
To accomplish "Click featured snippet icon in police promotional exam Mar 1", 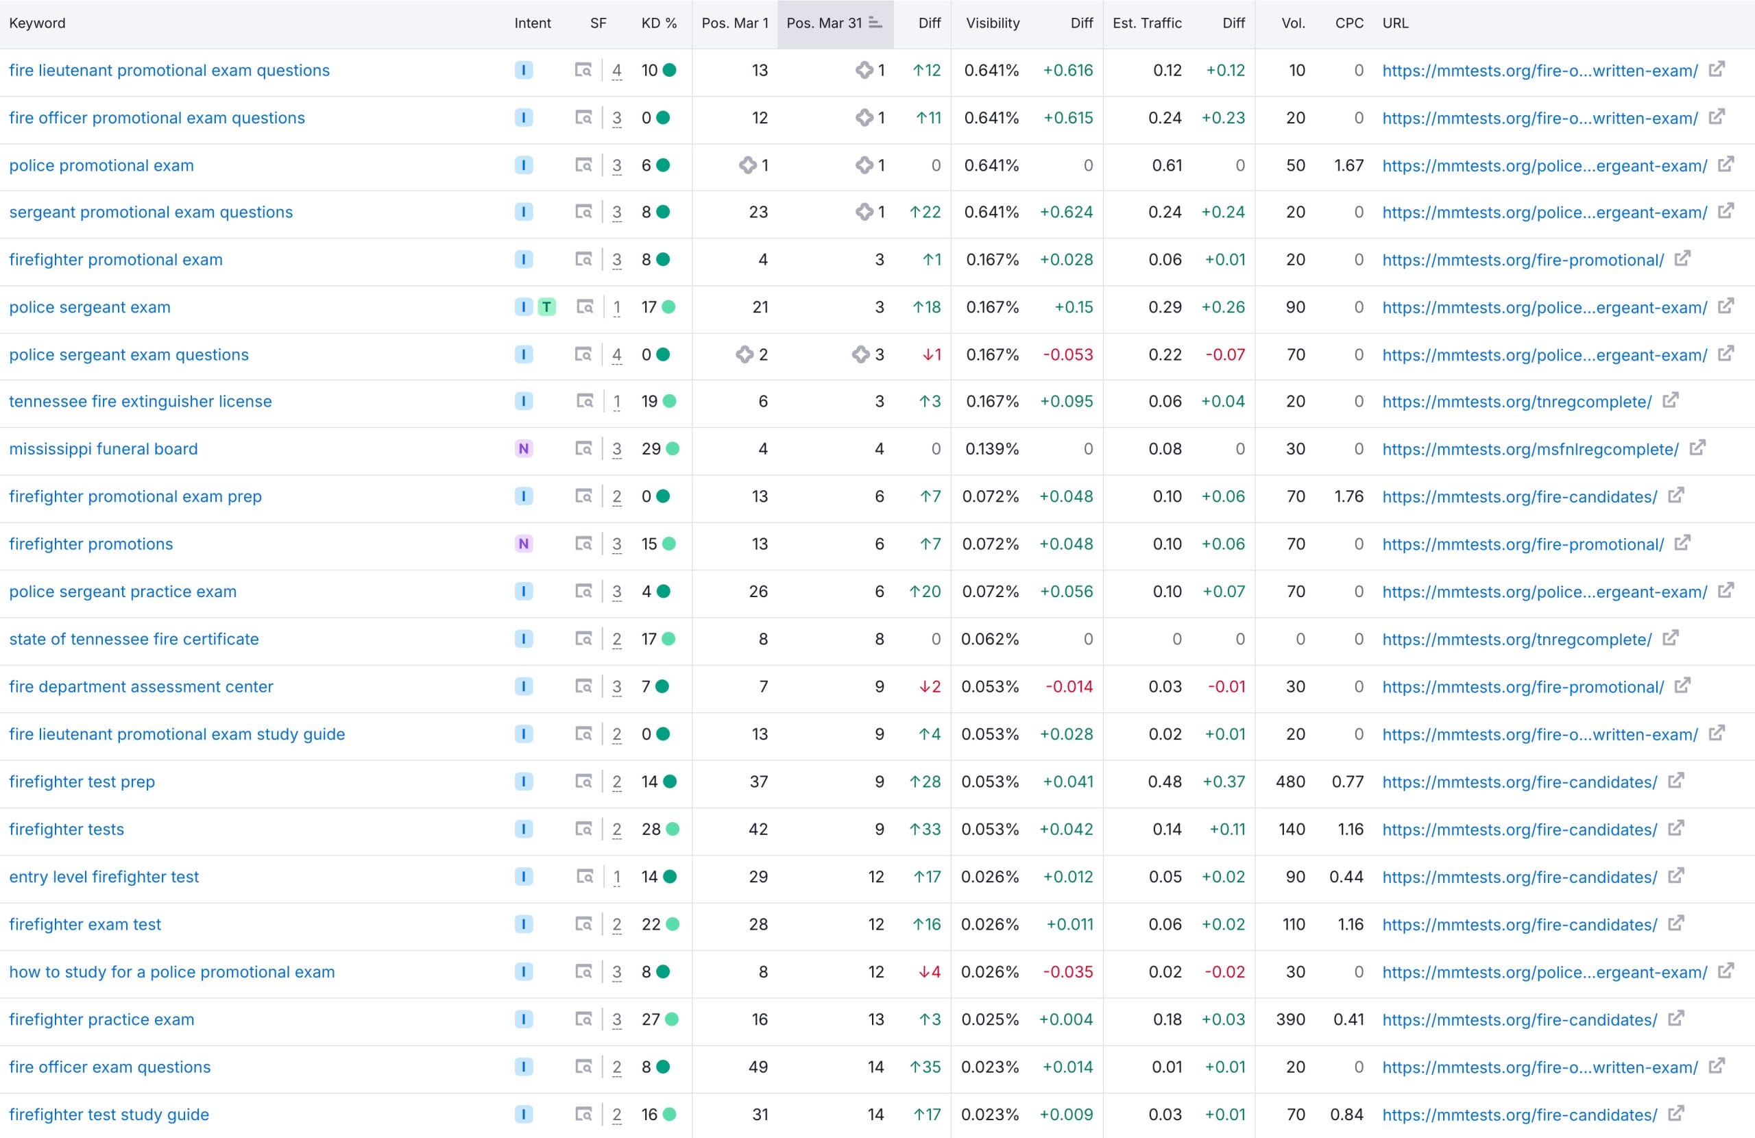I will pyautogui.click(x=747, y=165).
